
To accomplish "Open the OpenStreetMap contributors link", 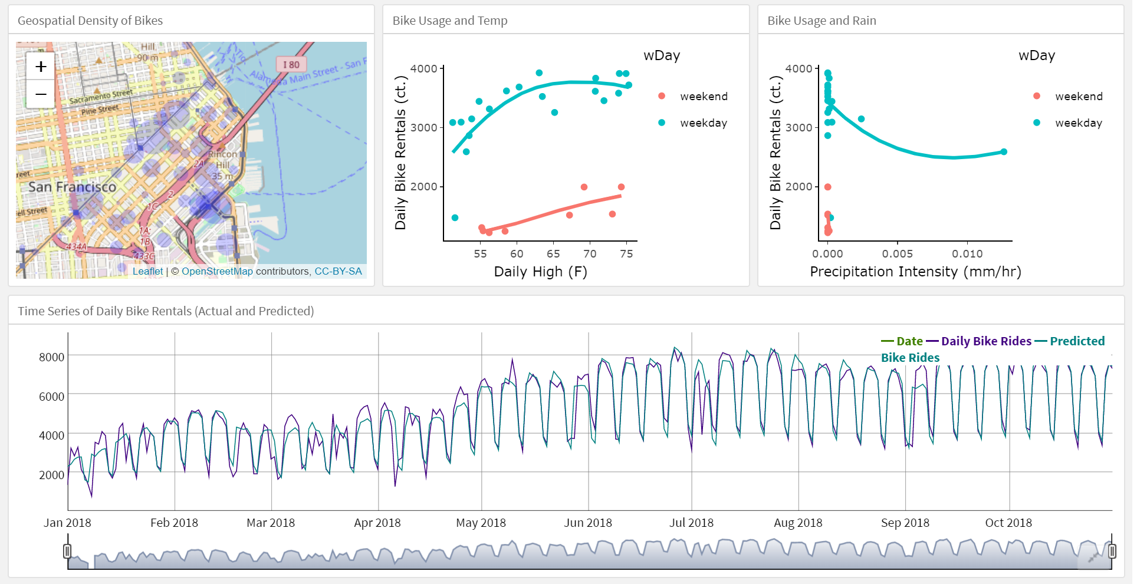I will (x=217, y=271).
